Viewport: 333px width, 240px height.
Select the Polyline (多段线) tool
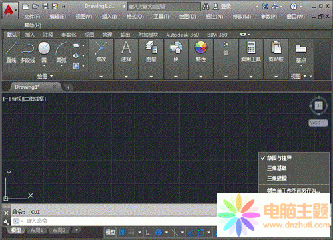[x=28, y=53]
